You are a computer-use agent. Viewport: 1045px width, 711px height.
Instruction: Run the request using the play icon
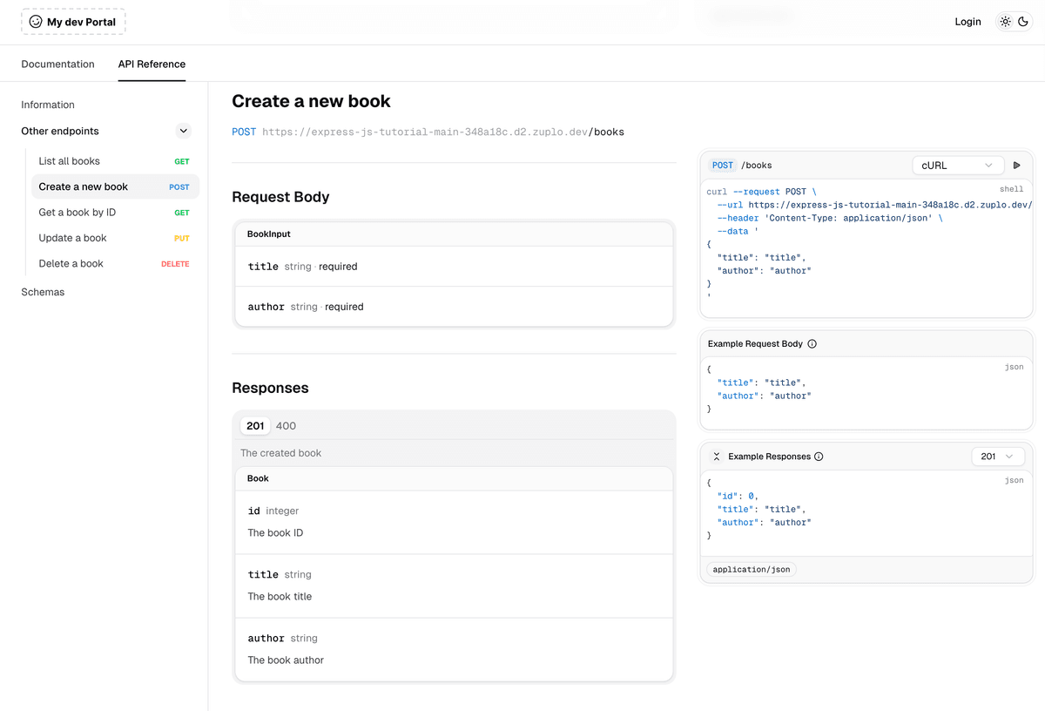pyautogui.click(x=1017, y=165)
